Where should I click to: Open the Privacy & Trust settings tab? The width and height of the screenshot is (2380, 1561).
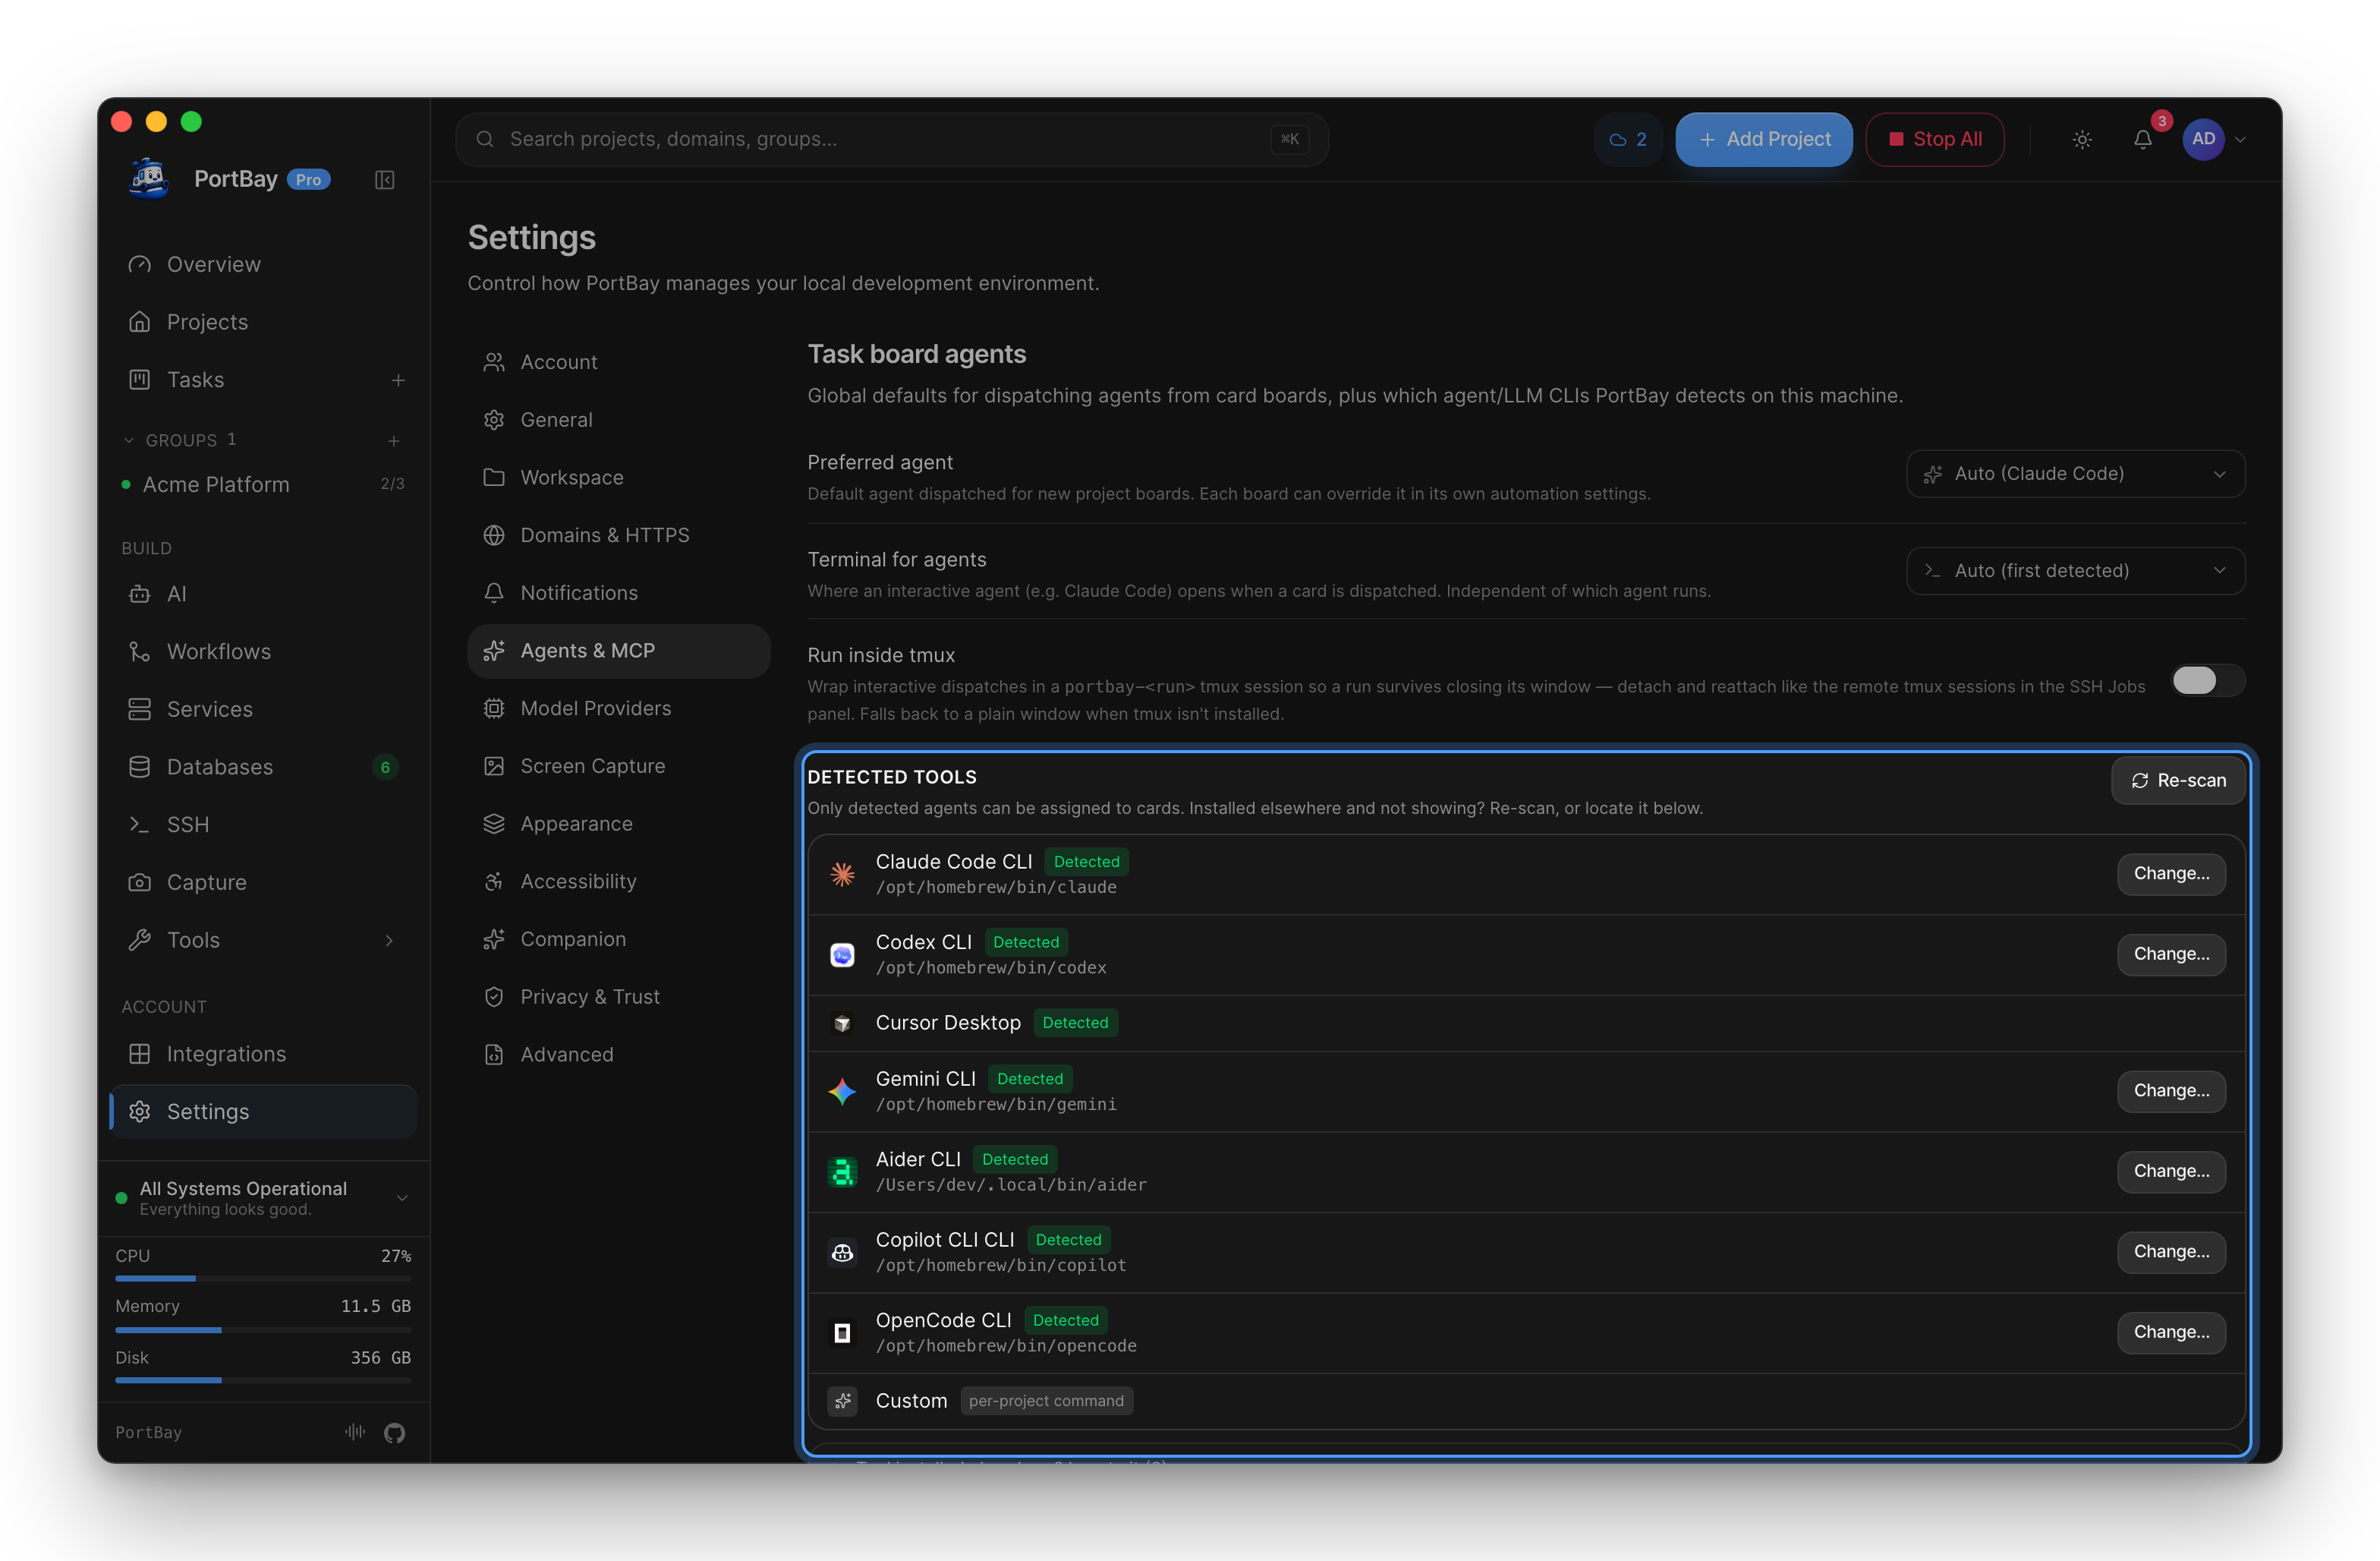click(618, 998)
